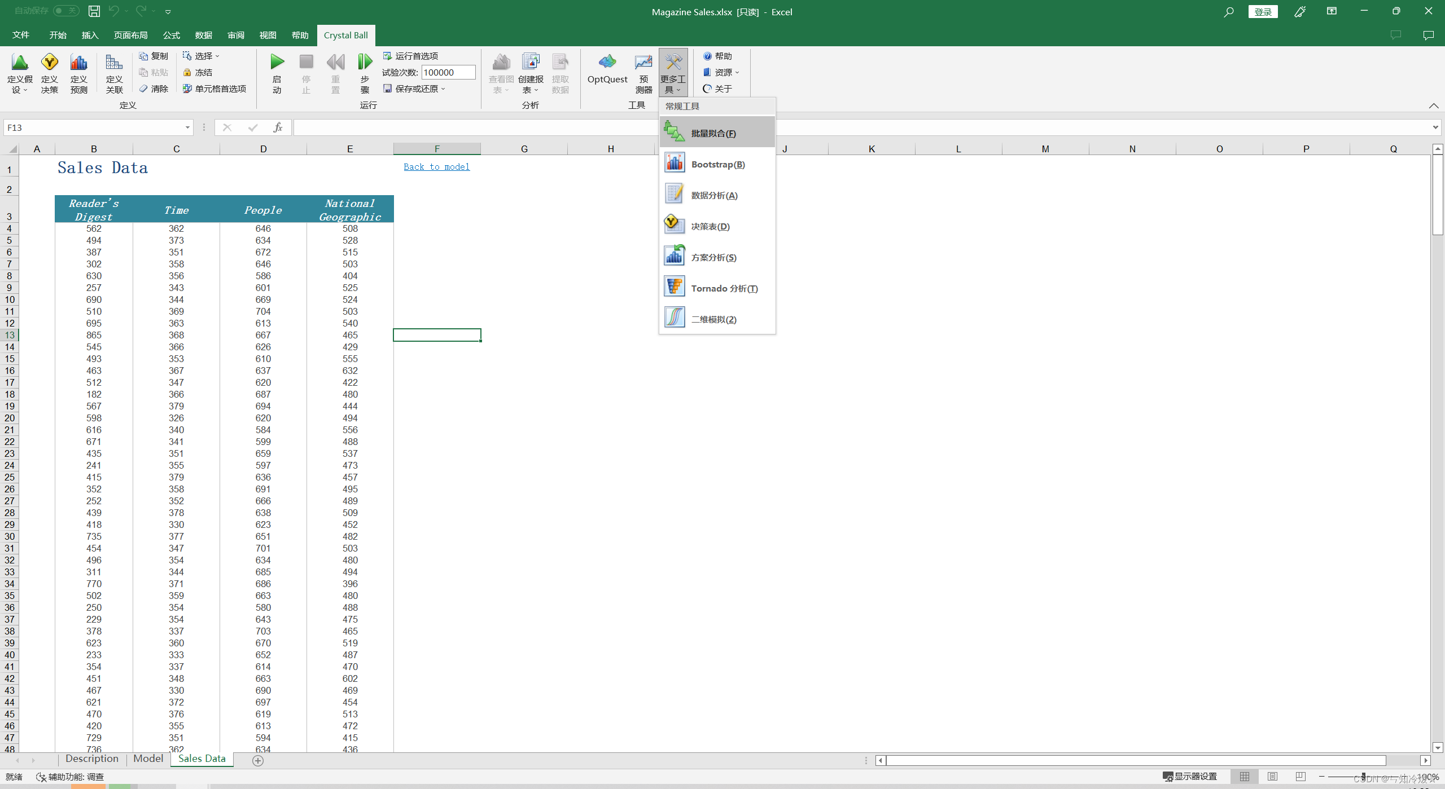Expand the Name Box dropdown arrow

187,127
